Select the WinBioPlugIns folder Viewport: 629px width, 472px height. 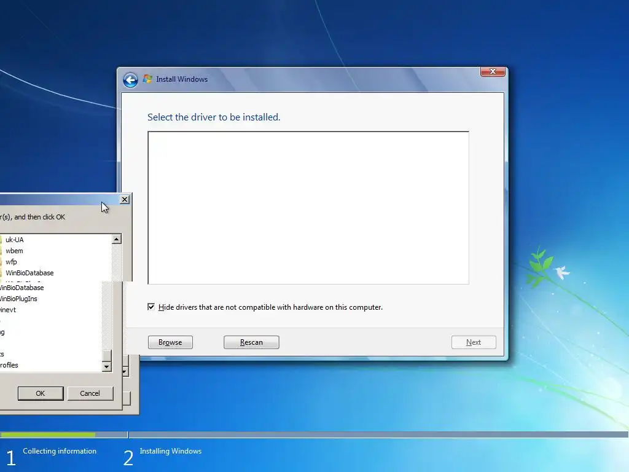[18, 299]
